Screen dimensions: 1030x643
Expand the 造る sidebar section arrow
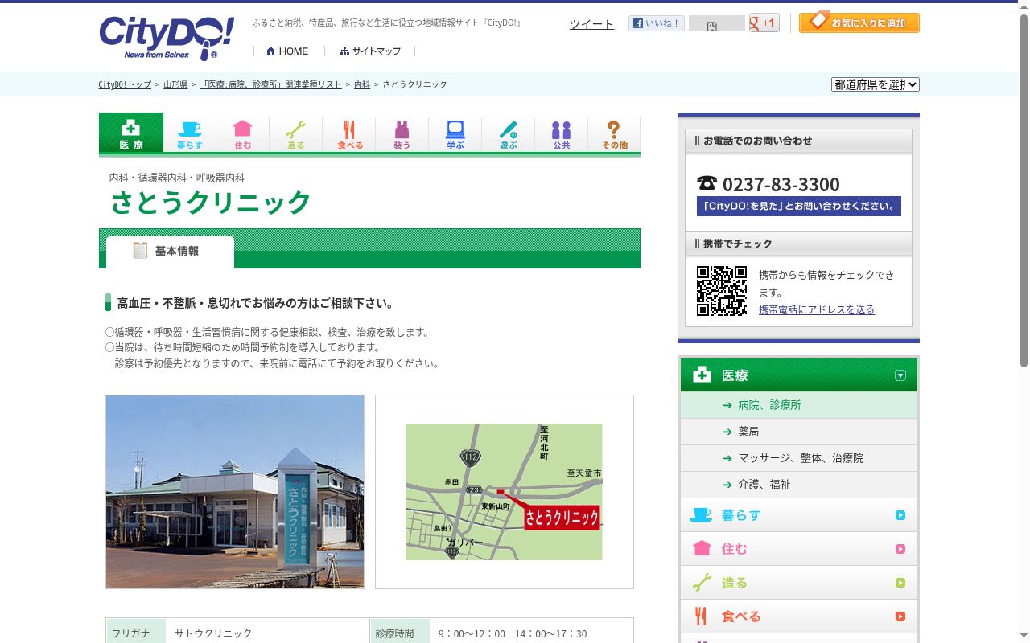(x=900, y=583)
